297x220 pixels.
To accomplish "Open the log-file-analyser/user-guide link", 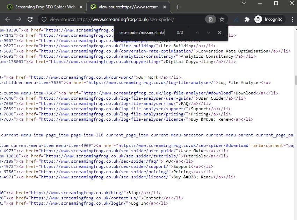I will pyautogui.click(x=117, y=98).
